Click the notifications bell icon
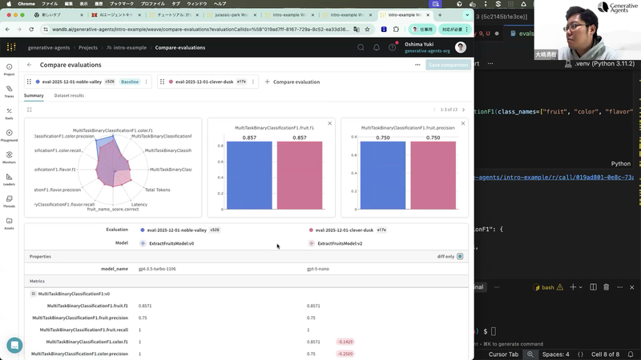The width and height of the screenshot is (641, 360). (376, 48)
